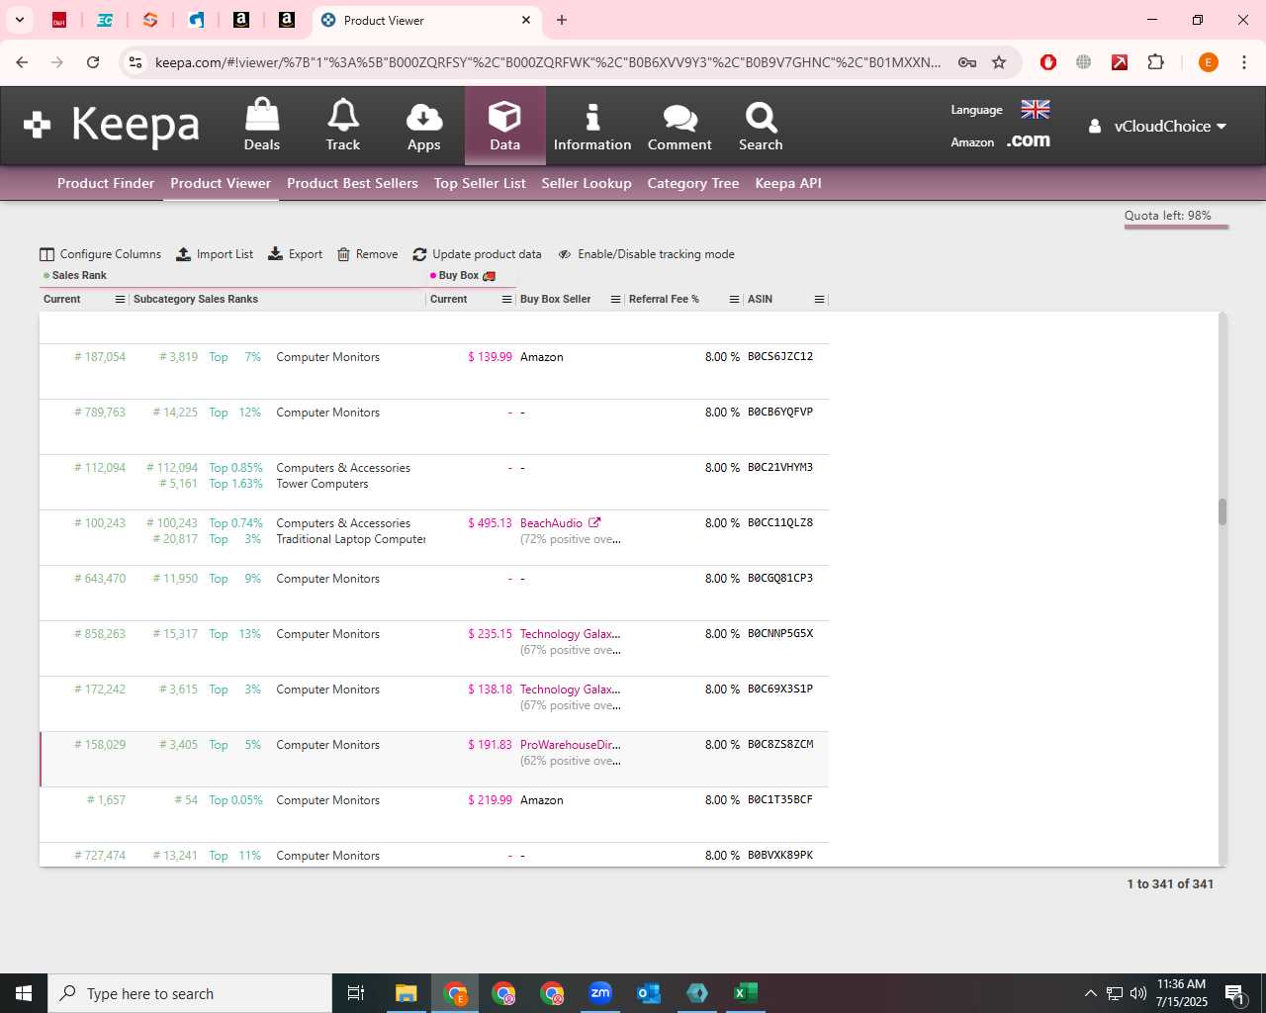Click price $ 495.13
The width and height of the screenshot is (1266, 1013).
tap(490, 523)
